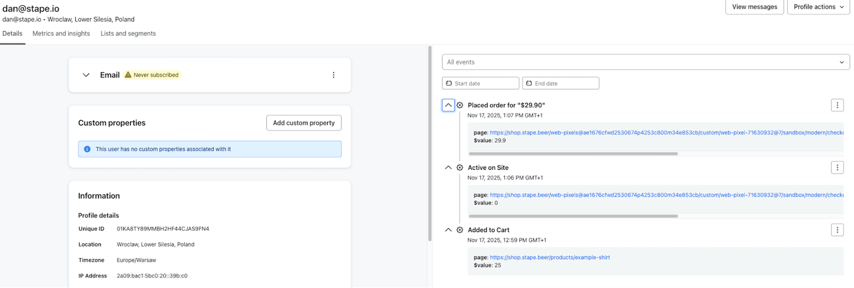Image resolution: width=854 pixels, height=288 pixels.
Task: Open the Profile actions dropdown
Action: [x=818, y=7]
